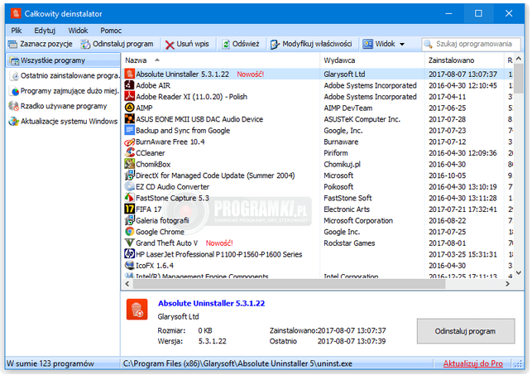This screenshot has height=375, width=532.
Task: Click the FastStone Capture icon
Action: [x=129, y=198]
